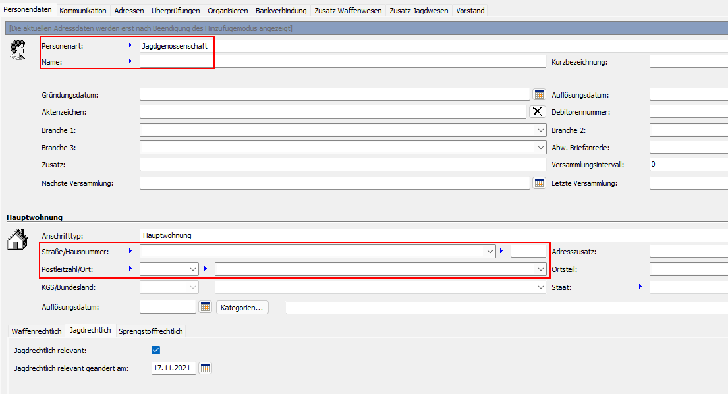The image size is (728, 394).
Task: Click blue arrow next to Personenart label
Action: [130, 46]
